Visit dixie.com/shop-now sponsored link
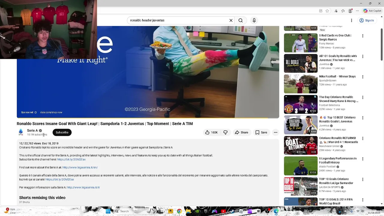 click(51, 112)
